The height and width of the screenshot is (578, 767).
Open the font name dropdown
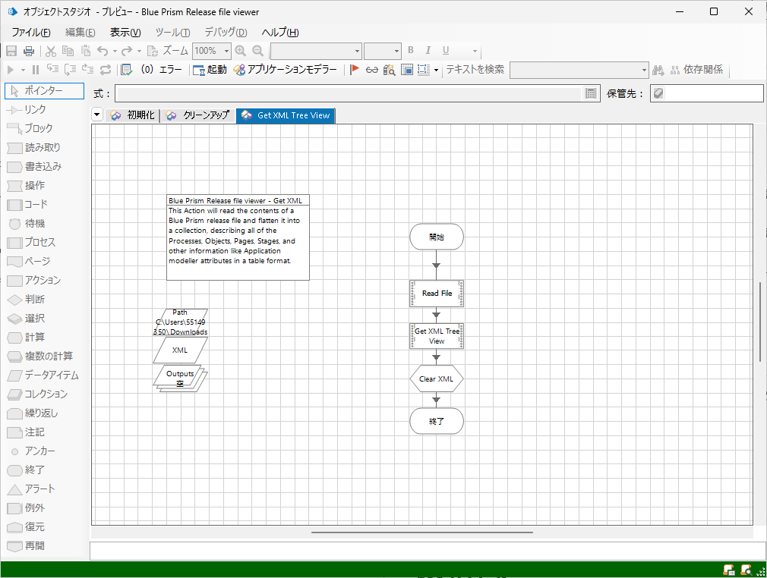click(x=357, y=51)
